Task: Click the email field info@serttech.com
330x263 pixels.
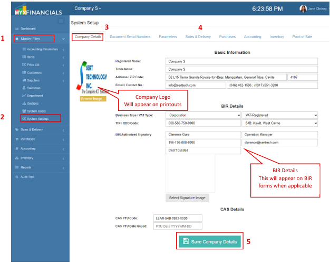Action: (196, 86)
